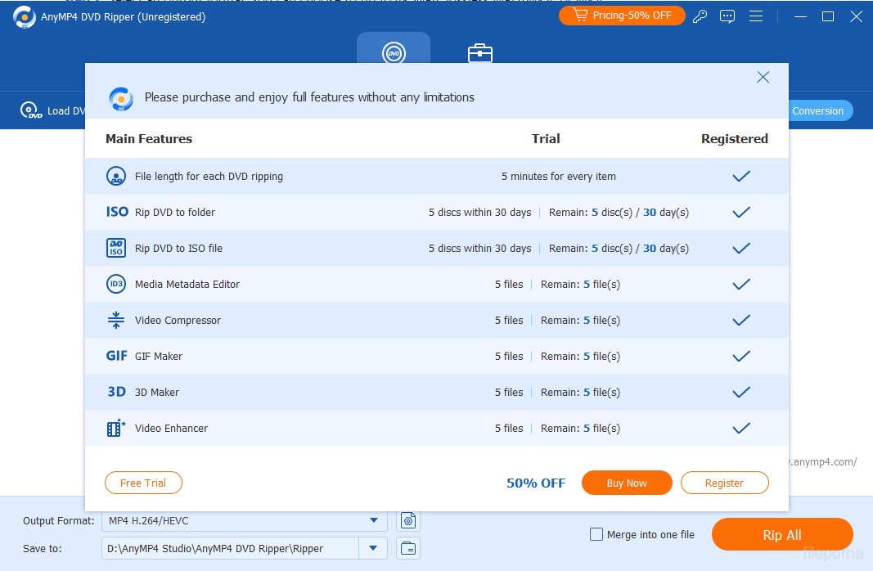Click checkmark in Rip DVD to folder row
Image resolution: width=873 pixels, height=571 pixels.
[741, 212]
